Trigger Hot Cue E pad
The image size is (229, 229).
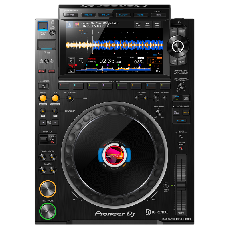122,86
